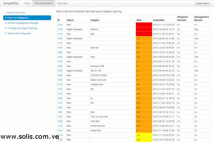Open risk ID 1132
Screen dimensions: 214x142
tap(60, 103)
